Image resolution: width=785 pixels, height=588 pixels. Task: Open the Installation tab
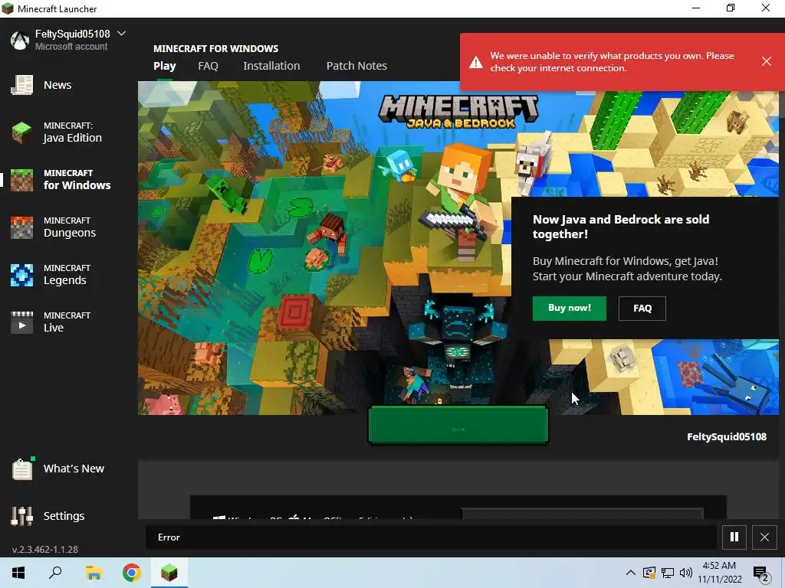[x=271, y=66]
